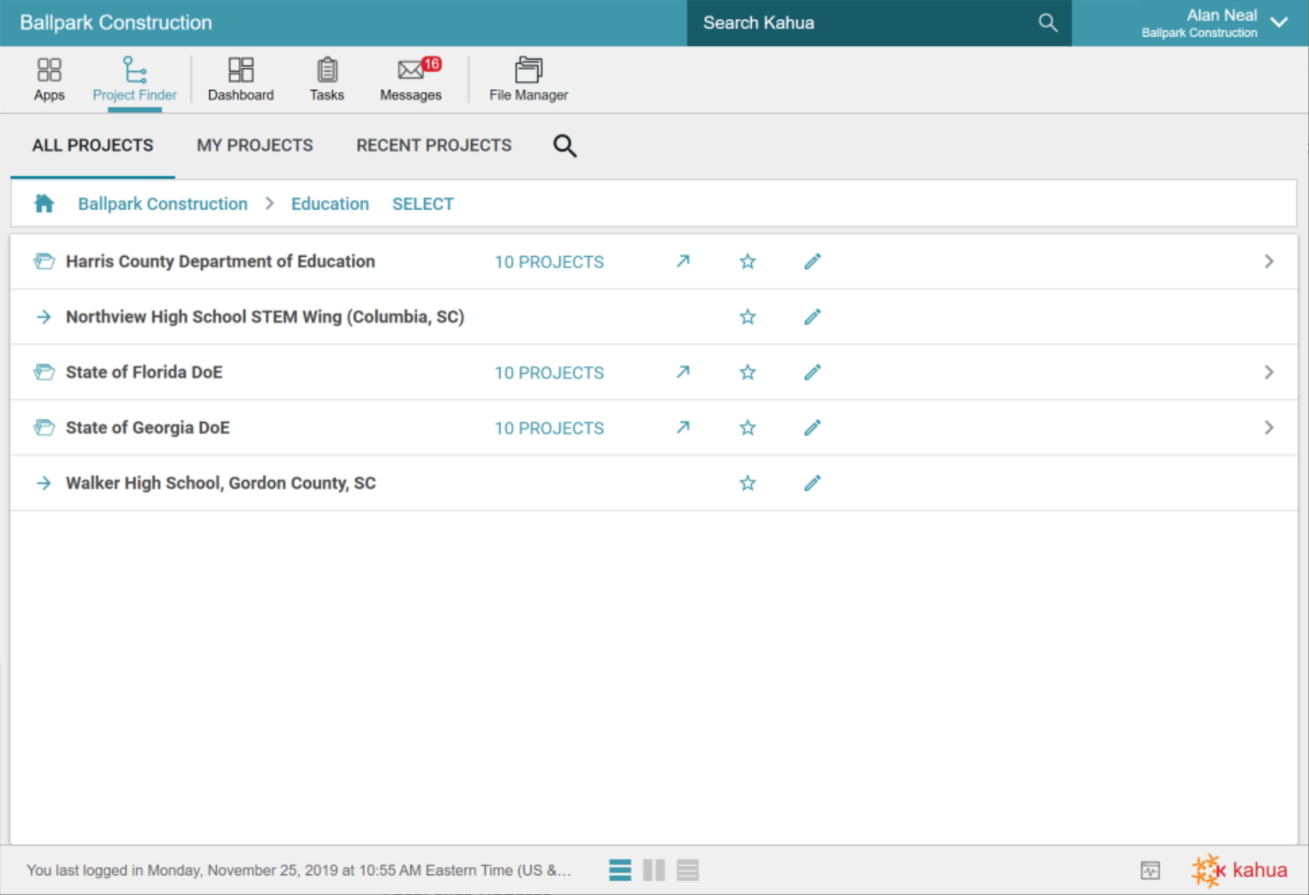Expand State of Georgia DoE row chevron
The image size is (1309, 895).
pos(1268,428)
